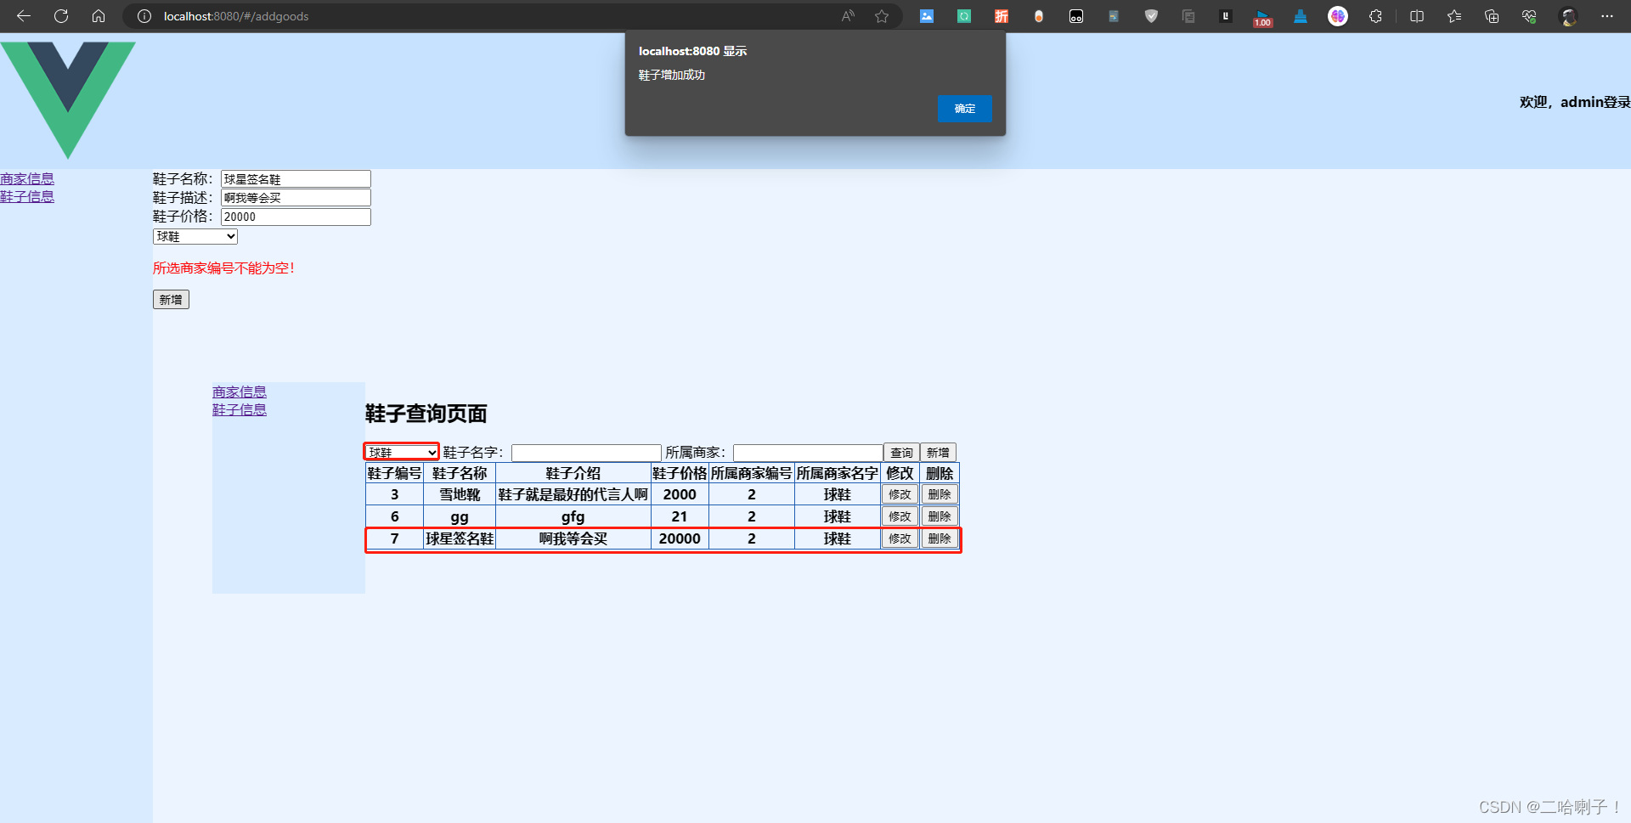Click the 鞋子价格 column header
Screen dimensions: 1631x823
pyautogui.click(x=680, y=473)
